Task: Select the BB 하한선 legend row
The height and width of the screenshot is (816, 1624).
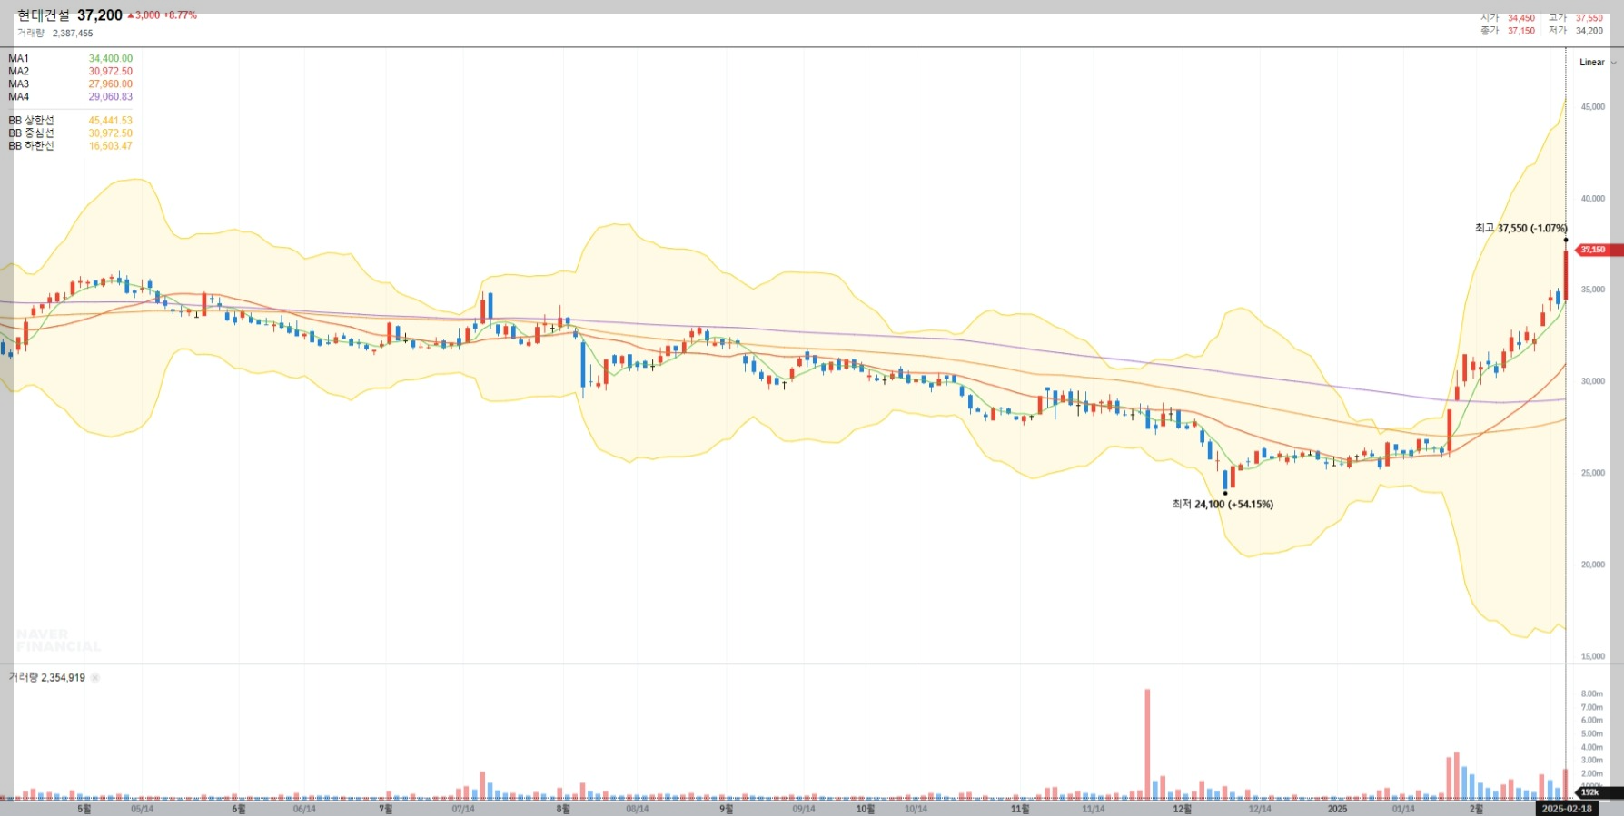Action: tap(70, 146)
